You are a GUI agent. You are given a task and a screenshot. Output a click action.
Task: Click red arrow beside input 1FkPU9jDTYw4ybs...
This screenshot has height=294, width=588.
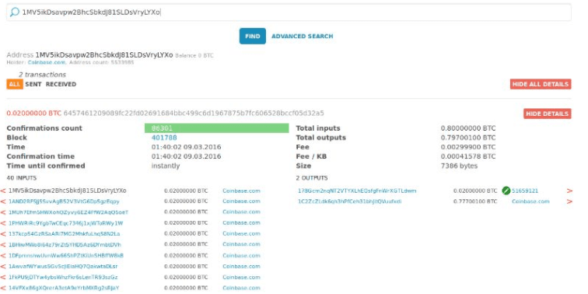(3, 278)
